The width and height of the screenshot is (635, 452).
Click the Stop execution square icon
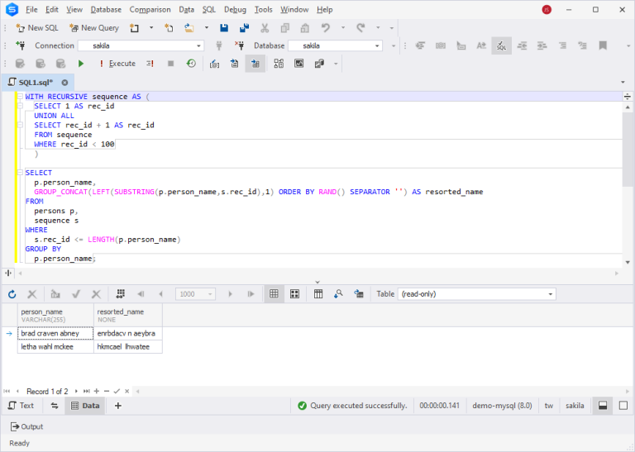coord(170,64)
